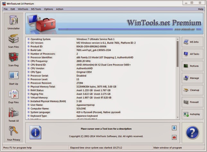Image resolution: width=207 pixels, height=152 pixels.
Task: Select the OS Version row
Action: coord(101,43)
